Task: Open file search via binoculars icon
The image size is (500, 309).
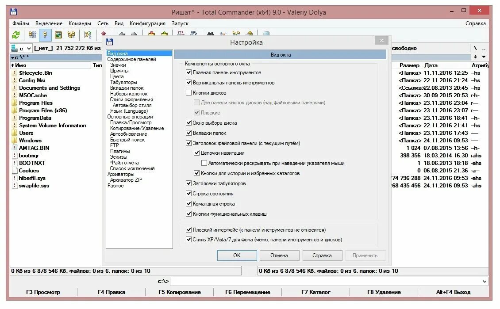Action: click(211, 34)
